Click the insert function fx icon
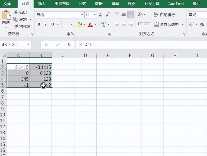 pyautogui.click(x=69, y=45)
